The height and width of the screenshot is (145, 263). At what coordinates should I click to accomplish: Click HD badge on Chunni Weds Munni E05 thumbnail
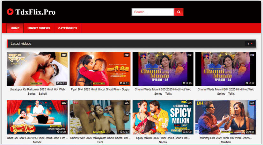189,55
